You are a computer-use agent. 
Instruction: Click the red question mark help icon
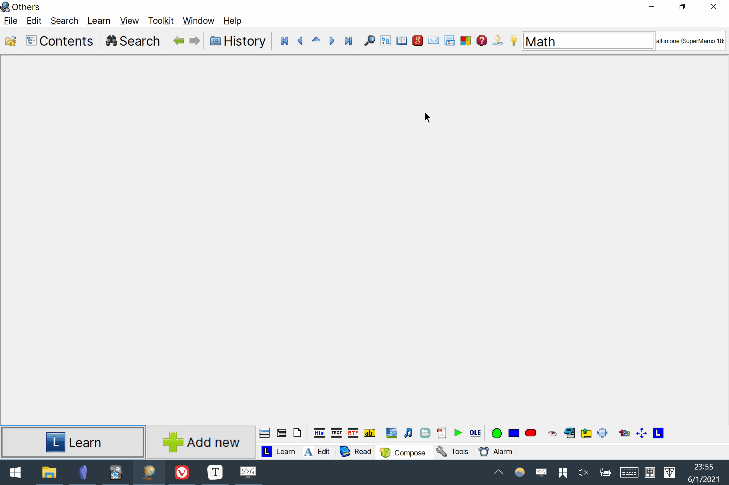(x=482, y=41)
